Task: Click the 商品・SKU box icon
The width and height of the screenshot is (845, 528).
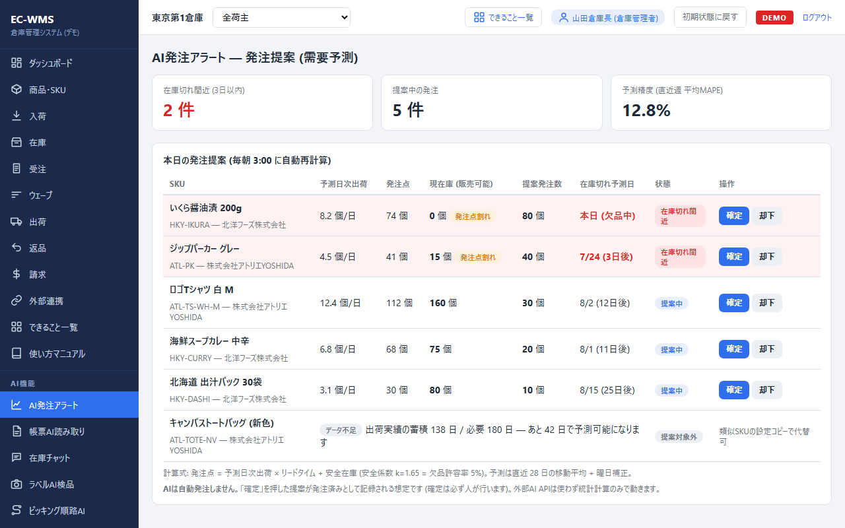Action: (x=17, y=90)
